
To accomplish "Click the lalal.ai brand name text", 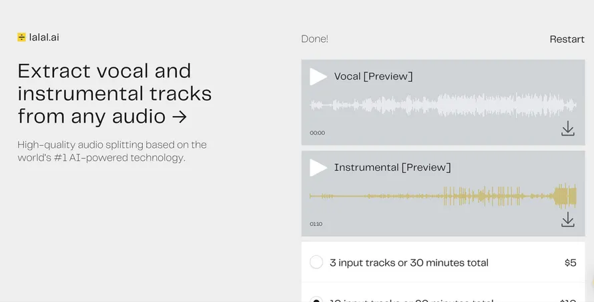I will click(44, 37).
